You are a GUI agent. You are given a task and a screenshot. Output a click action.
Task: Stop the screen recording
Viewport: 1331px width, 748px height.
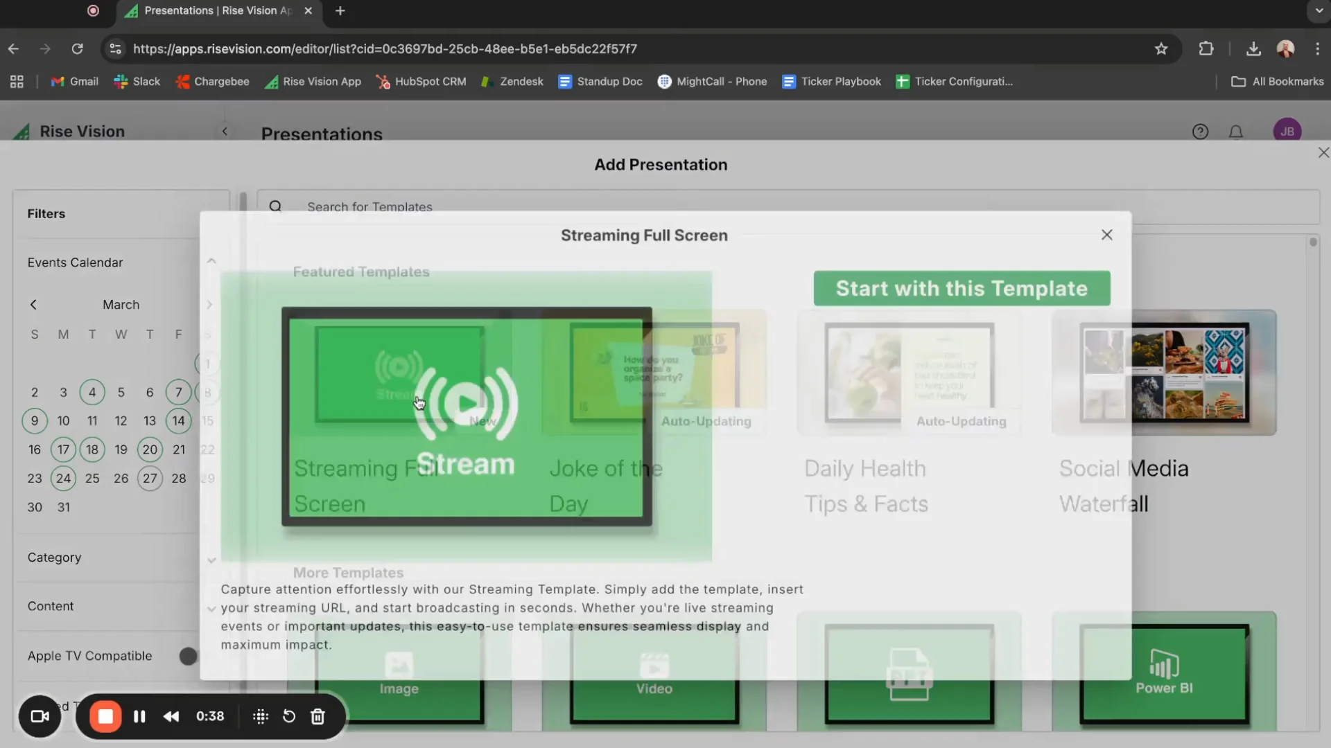105,716
